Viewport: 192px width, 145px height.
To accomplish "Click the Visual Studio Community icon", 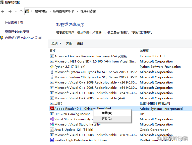I will [52, 119].
